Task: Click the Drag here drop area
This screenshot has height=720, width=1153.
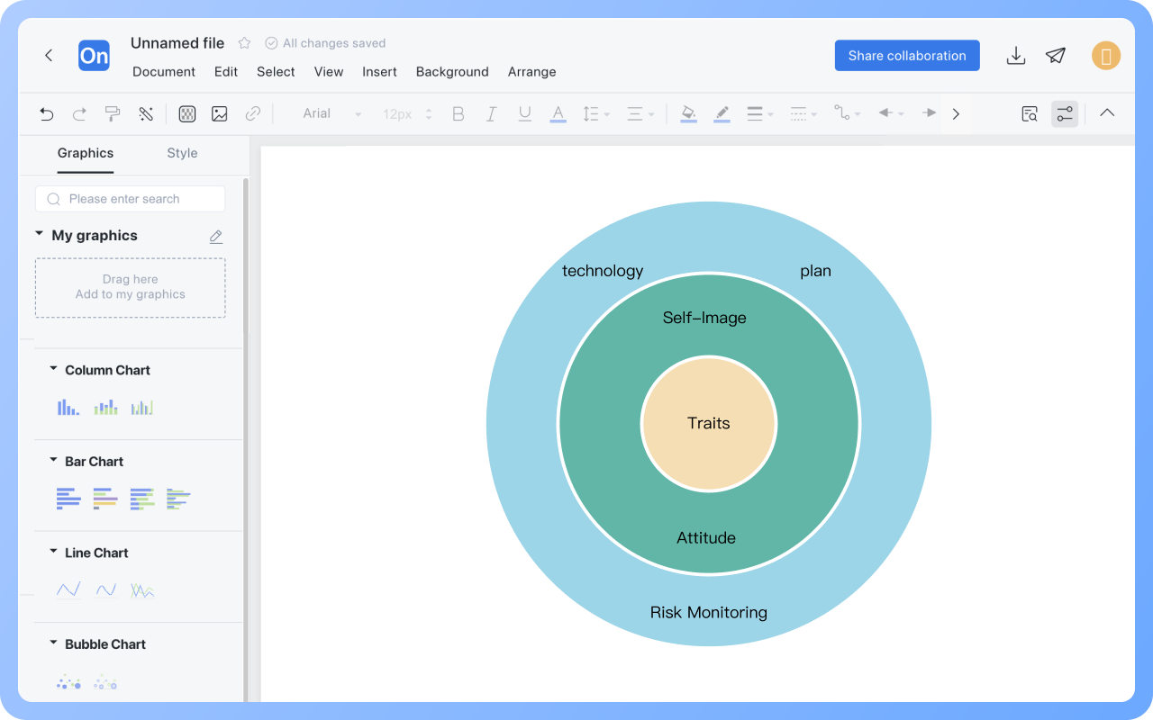Action: point(131,288)
